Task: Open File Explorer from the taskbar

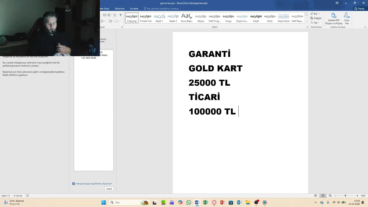Action: point(248,202)
